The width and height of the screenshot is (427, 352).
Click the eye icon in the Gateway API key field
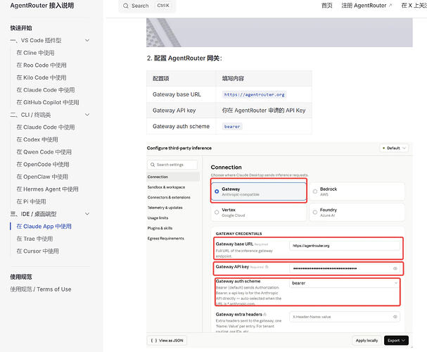pos(395,268)
